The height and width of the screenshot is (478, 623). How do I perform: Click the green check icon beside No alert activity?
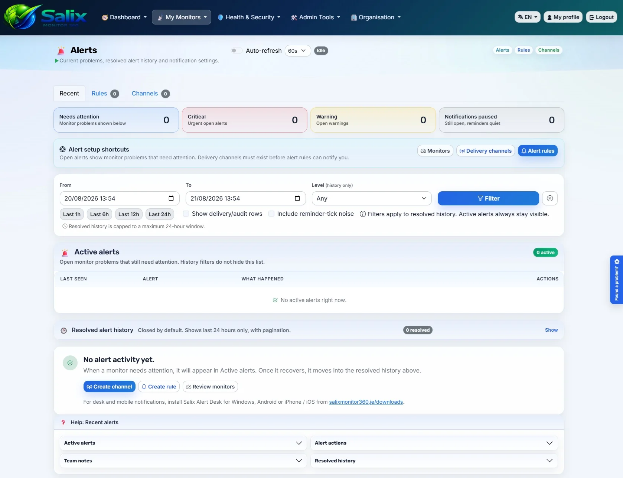click(70, 363)
